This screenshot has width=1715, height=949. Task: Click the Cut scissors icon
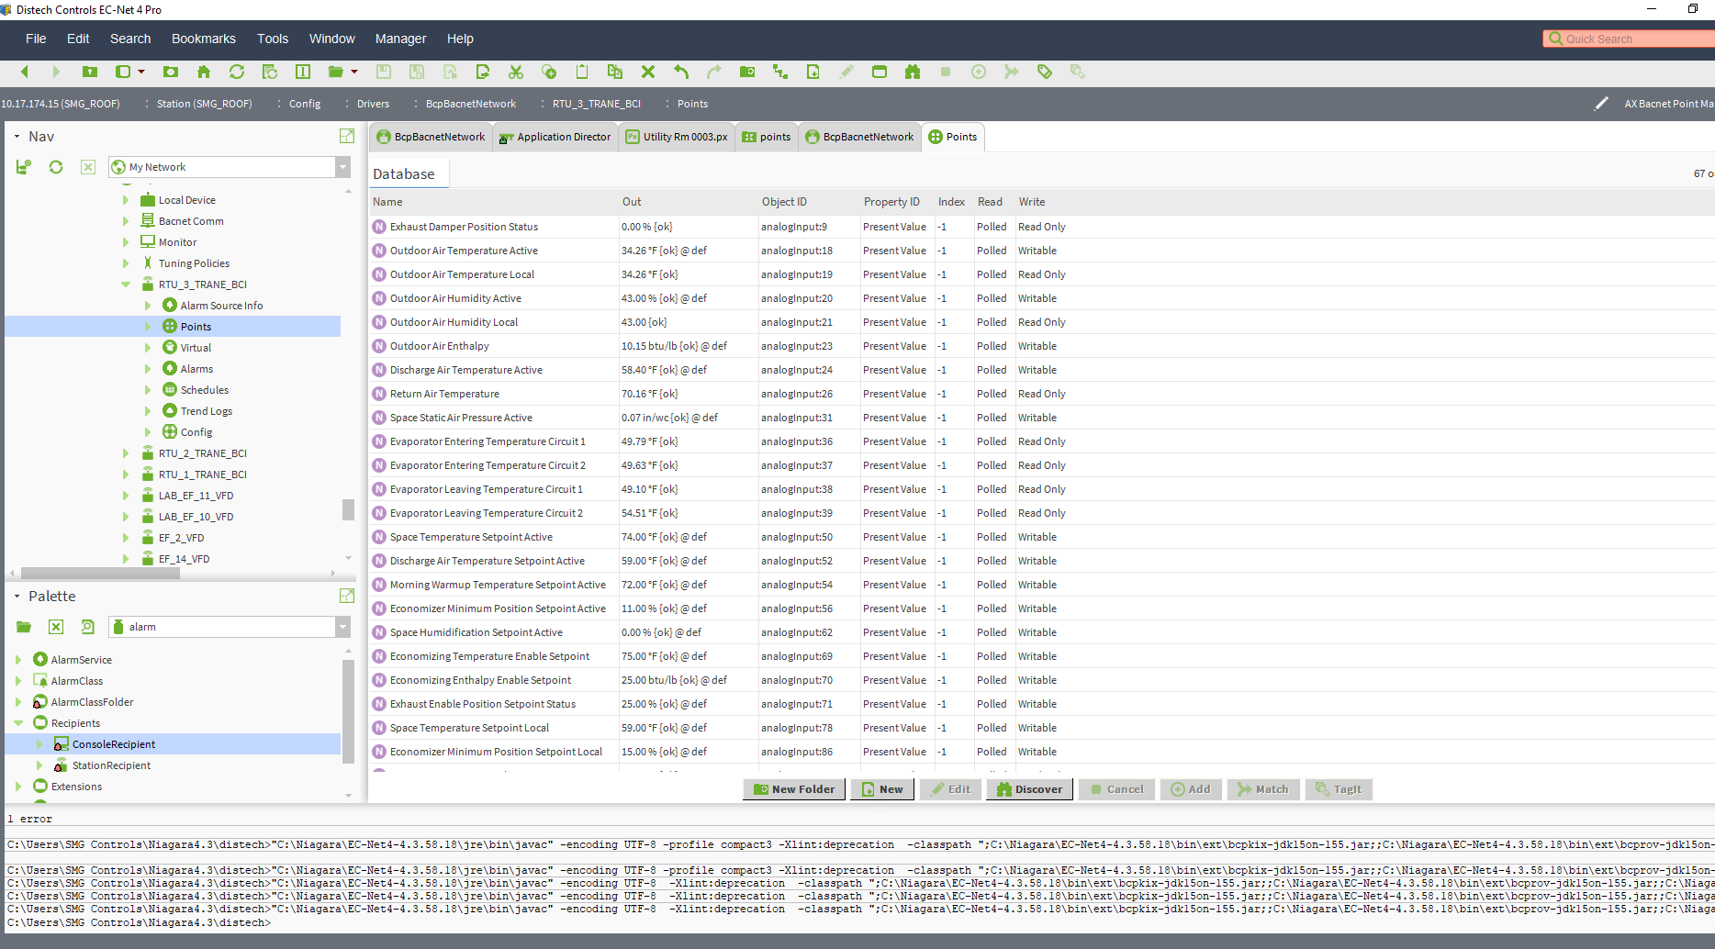pyautogui.click(x=516, y=72)
